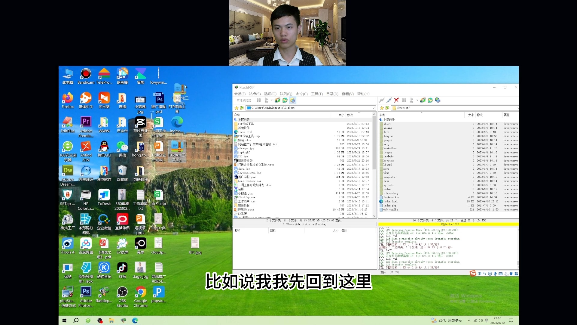Open the transfer dropdown arrow in local toolbar
The width and height of the screenshot is (577, 325).
pos(272,100)
